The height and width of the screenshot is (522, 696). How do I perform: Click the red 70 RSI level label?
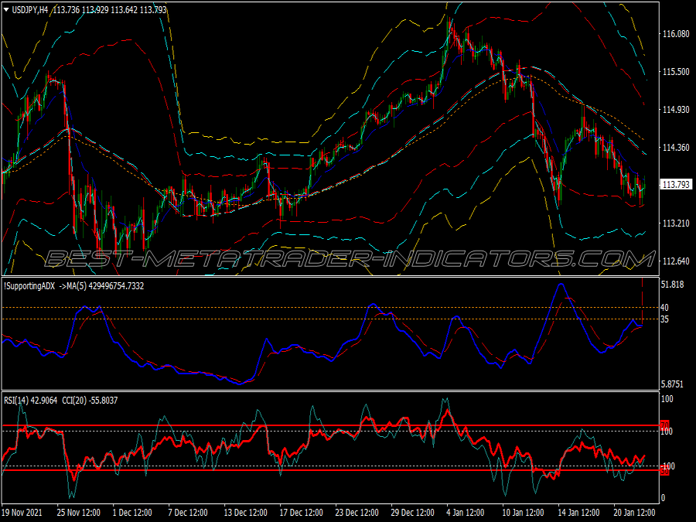click(x=664, y=425)
